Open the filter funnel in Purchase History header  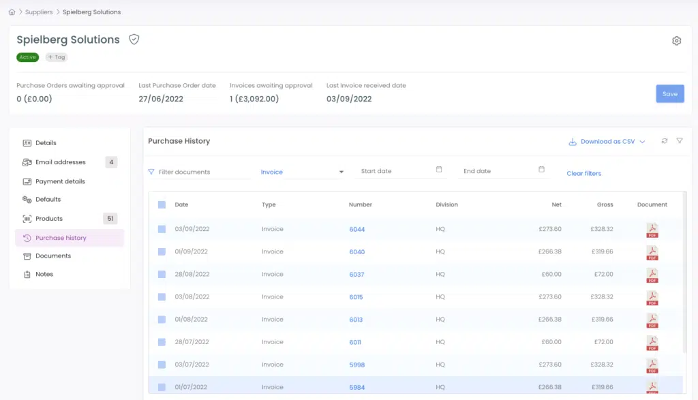(680, 140)
